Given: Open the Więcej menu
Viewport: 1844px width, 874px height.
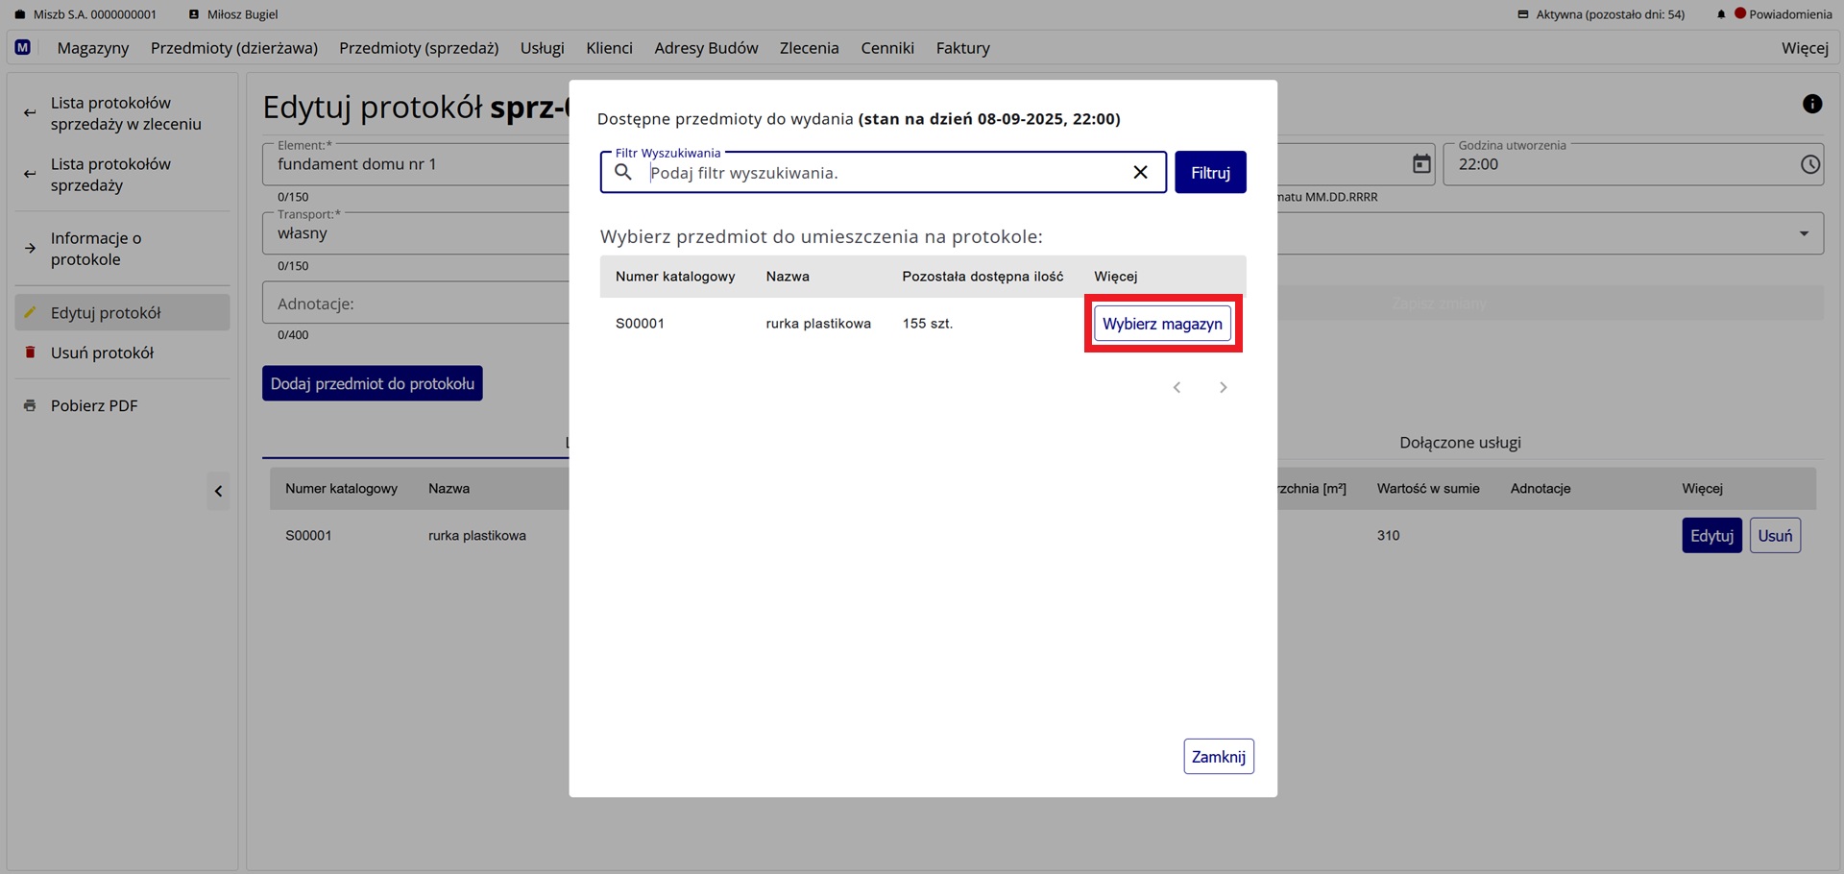Looking at the screenshot, I should click(1804, 48).
